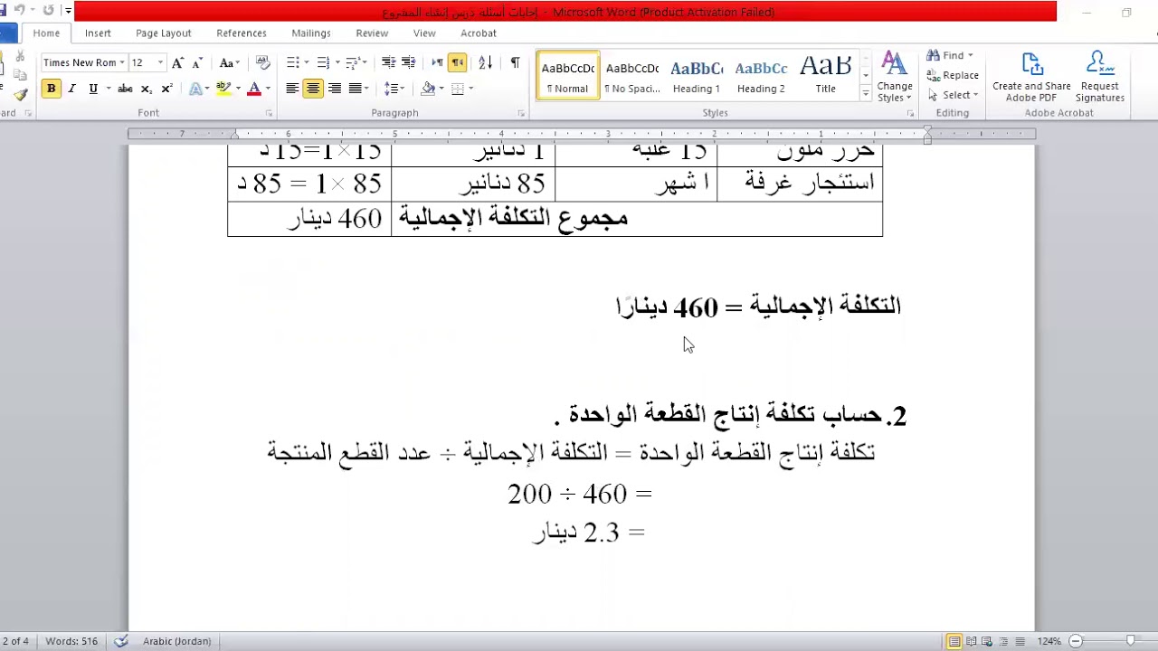This screenshot has height=651, width=1158.
Task: Apply Strikethrough to text
Action: pyautogui.click(x=126, y=89)
